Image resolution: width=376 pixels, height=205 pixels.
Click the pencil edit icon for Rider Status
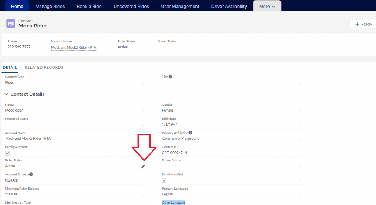coord(143,167)
